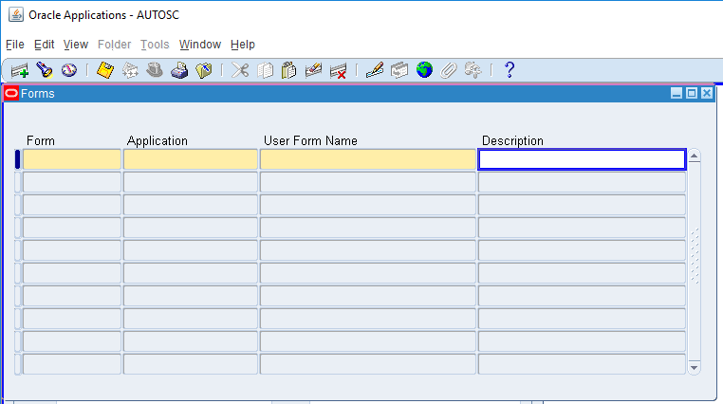Click the Delete record red X icon
723x404 pixels.
(338, 70)
